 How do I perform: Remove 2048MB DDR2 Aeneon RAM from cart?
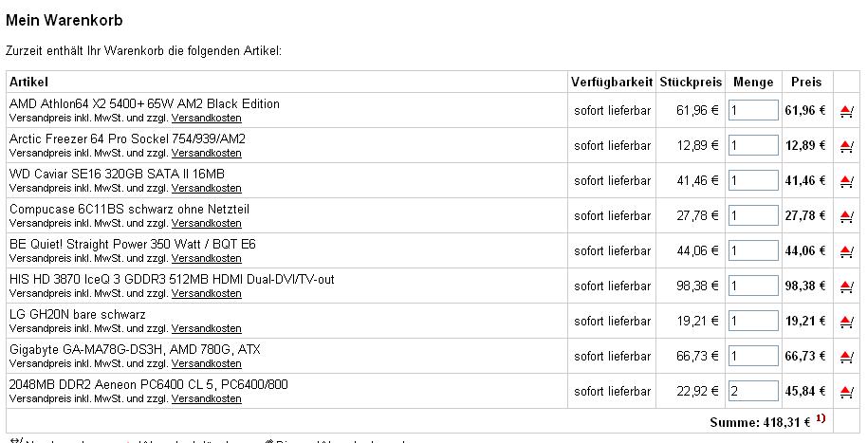(x=846, y=392)
